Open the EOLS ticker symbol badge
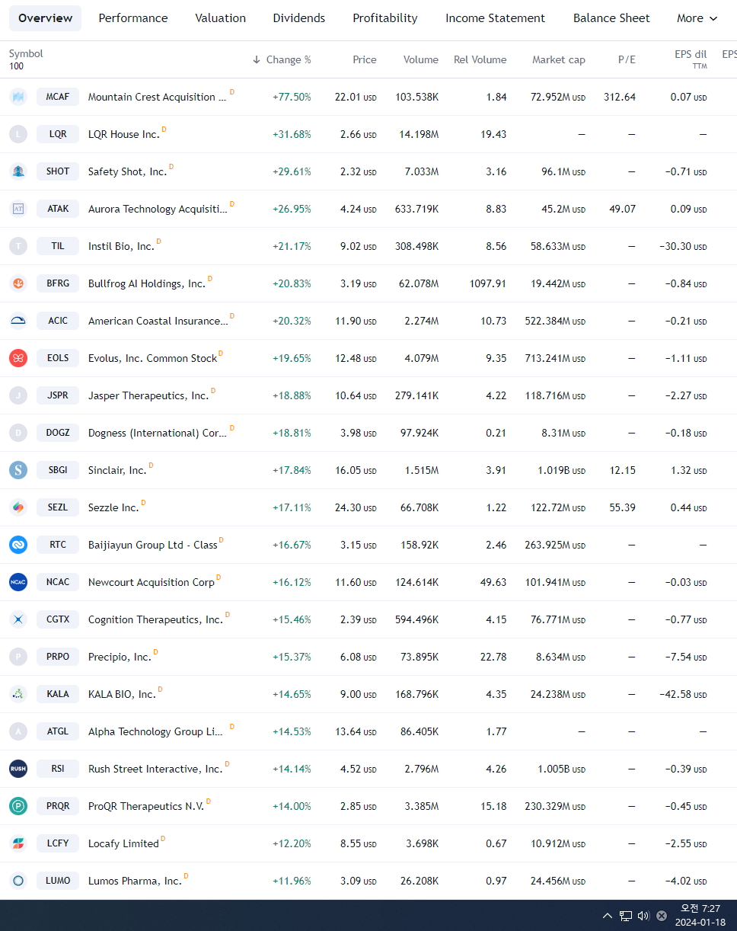 click(x=58, y=358)
